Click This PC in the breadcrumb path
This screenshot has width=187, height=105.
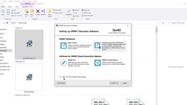tap(13, 23)
